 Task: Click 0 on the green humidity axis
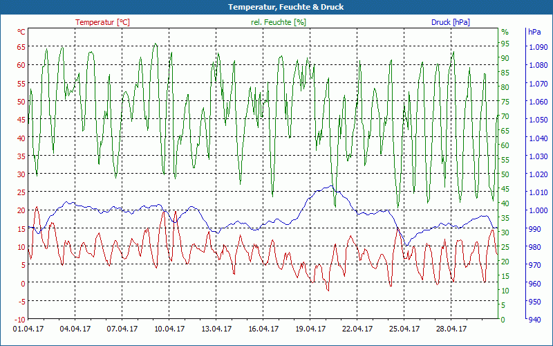503,320
